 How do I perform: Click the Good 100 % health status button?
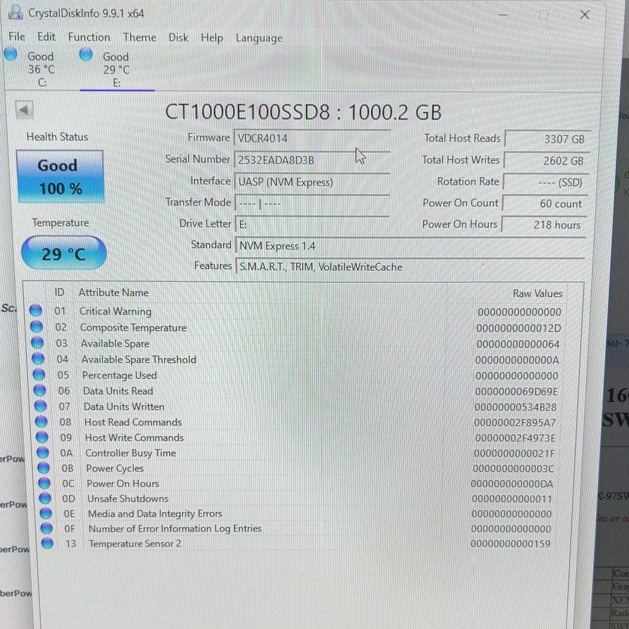click(x=60, y=177)
